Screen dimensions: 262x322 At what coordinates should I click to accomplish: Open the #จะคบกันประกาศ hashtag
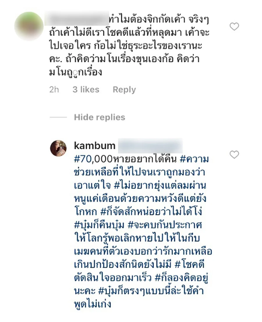pos(165,226)
